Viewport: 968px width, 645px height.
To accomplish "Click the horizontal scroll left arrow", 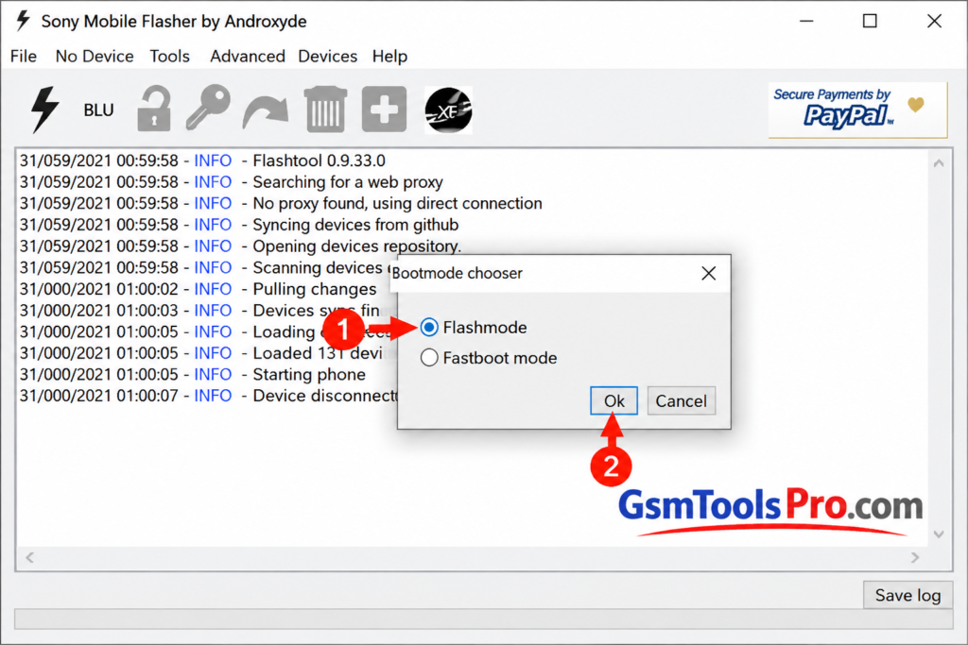I will [29, 557].
